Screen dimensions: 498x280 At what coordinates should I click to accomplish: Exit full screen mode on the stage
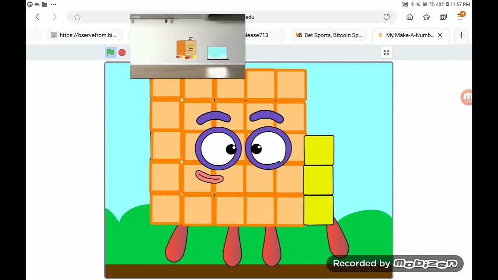(386, 52)
